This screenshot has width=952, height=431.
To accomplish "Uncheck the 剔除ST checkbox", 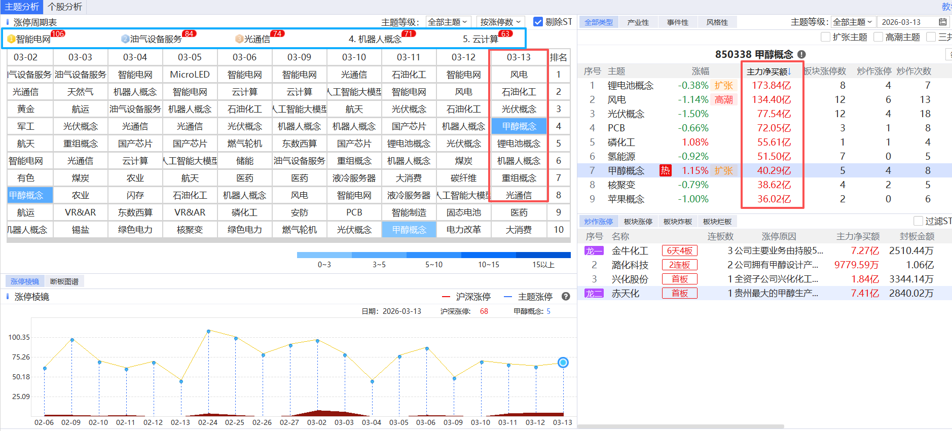I will [x=538, y=22].
